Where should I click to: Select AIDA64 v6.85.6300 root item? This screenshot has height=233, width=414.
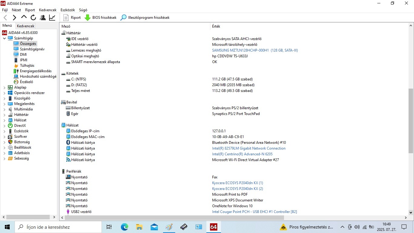pos(20,33)
